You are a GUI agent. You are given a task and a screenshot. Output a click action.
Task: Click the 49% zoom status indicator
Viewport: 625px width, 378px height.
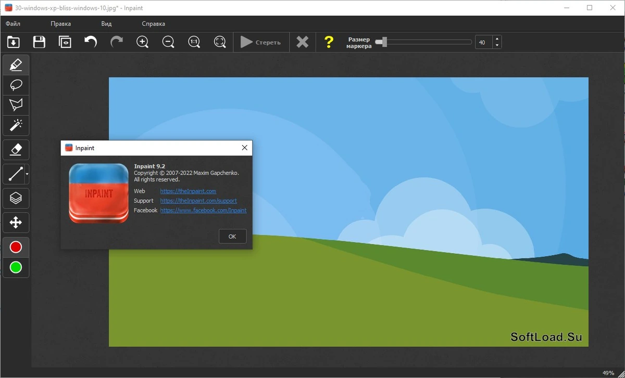coord(608,373)
